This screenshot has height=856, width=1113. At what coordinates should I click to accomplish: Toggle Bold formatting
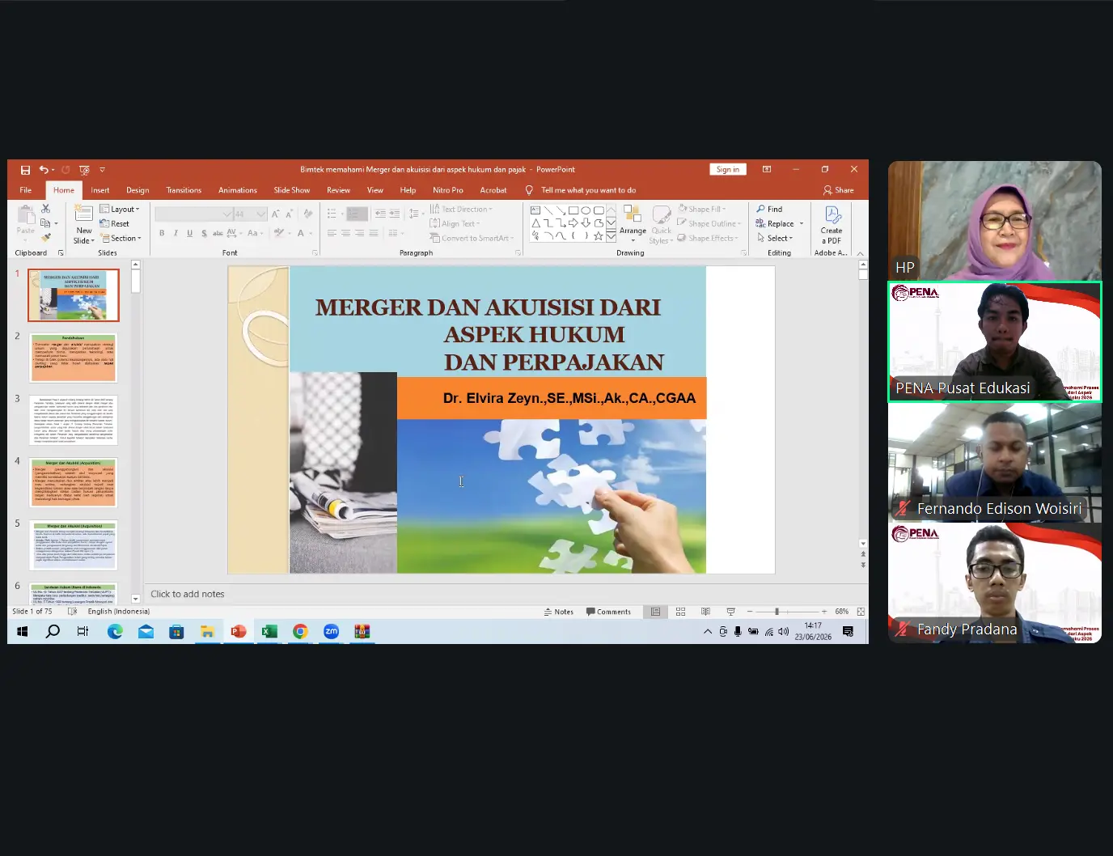pos(162,233)
